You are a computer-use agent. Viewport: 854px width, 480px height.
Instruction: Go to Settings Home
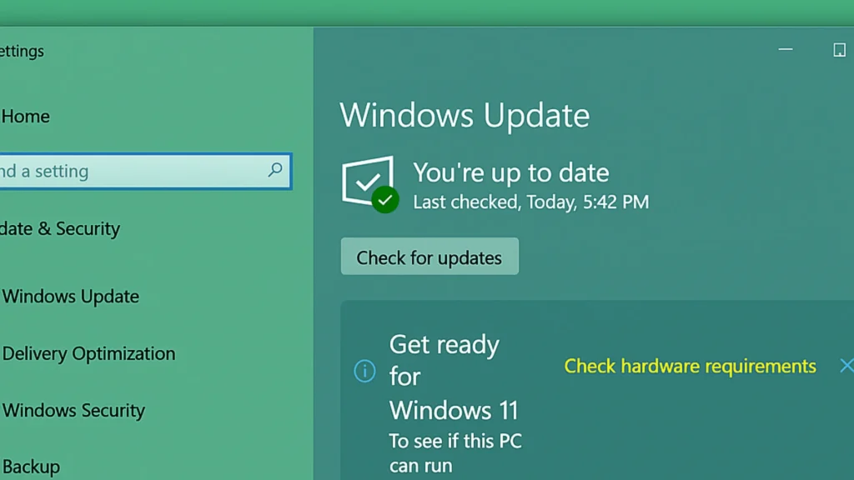point(25,117)
